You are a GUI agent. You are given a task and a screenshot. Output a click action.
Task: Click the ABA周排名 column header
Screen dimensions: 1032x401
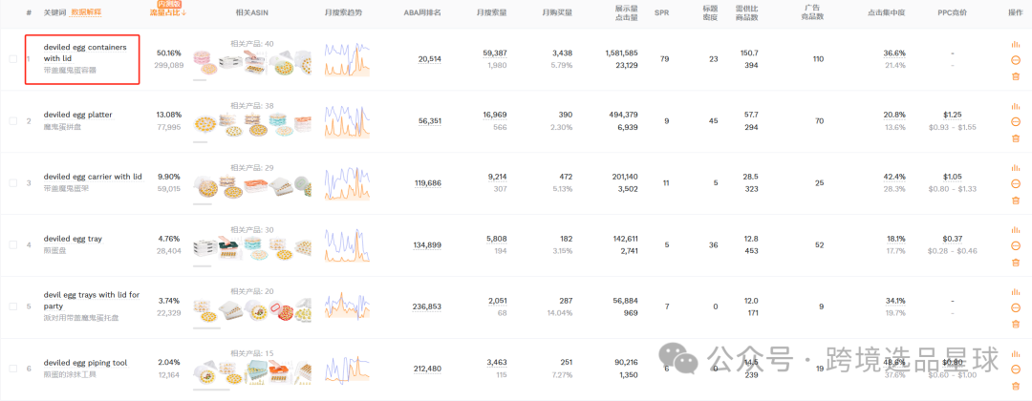(x=422, y=12)
